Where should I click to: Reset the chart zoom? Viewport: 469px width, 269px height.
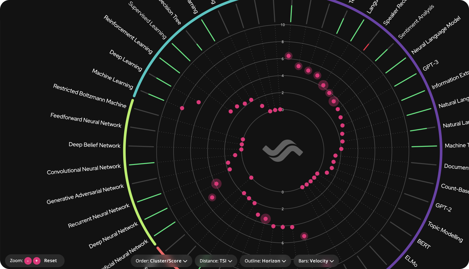pyautogui.click(x=50, y=261)
